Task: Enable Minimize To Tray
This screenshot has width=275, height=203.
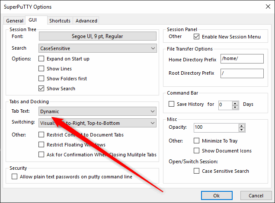Action: click(197, 141)
